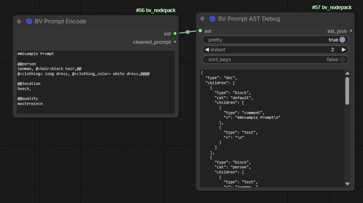The image size is (363, 203).
Task: Click the ast input port on AST Debug
Action: click(200, 31)
